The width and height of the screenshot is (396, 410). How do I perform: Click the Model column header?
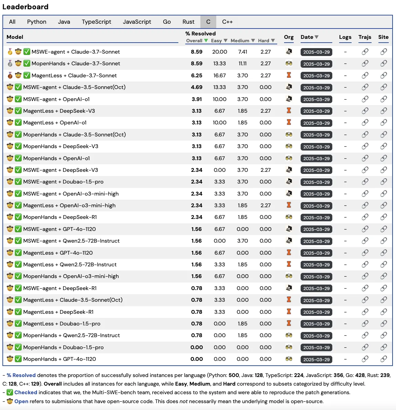[x=15, y=37]
